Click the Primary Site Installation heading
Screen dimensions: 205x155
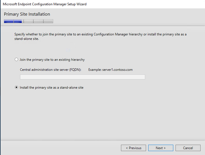(x=27, y=14)
